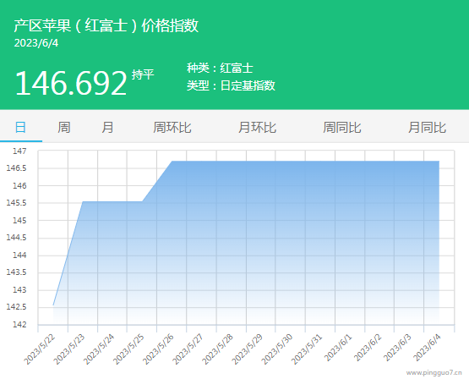Click the 2023/6/1 x-axis date label
The width and height of the screenshot is (469, 379).
click(338, 348)
